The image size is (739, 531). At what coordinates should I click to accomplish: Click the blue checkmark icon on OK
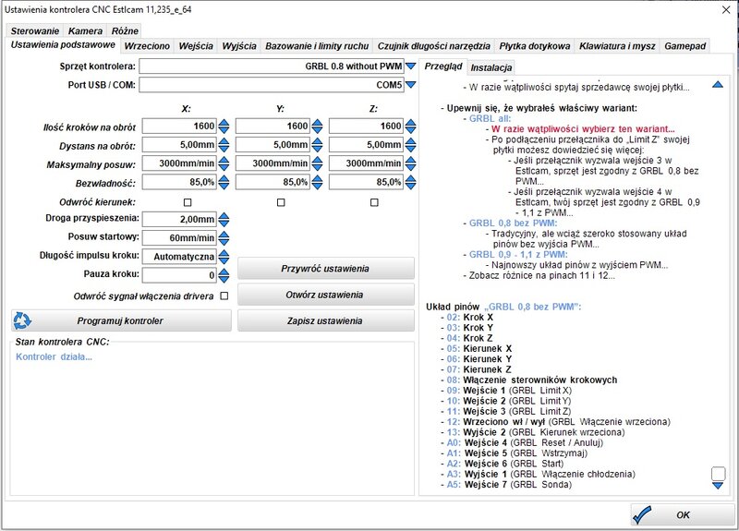(x=642, y=515)
